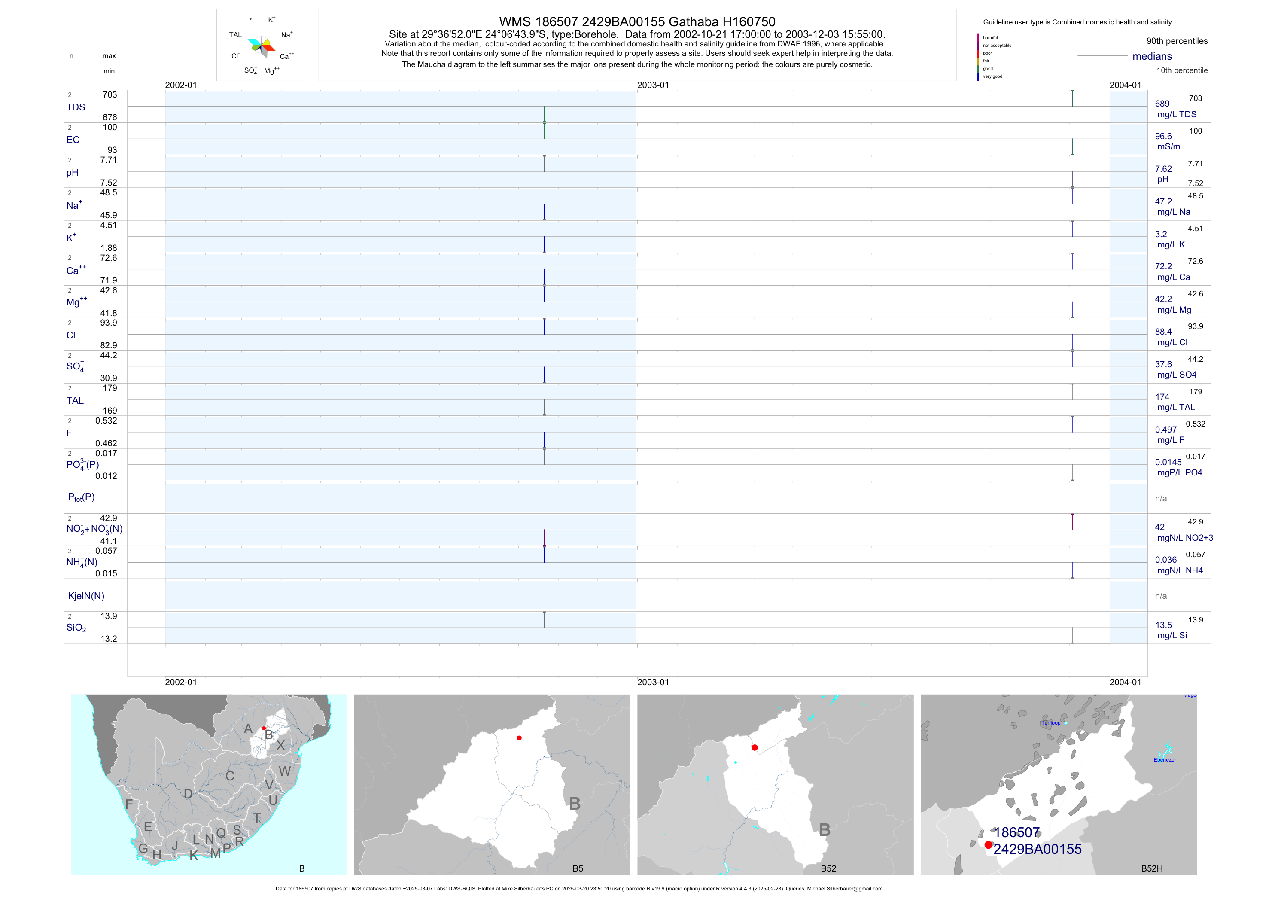Image resolution: width=1275 pixels, height=902 pixels.
Task: Click the TDS parameter row label
Action: click(x=76, y=107)
